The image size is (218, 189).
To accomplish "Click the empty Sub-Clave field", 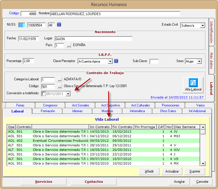I will click(x=154, y=61).
